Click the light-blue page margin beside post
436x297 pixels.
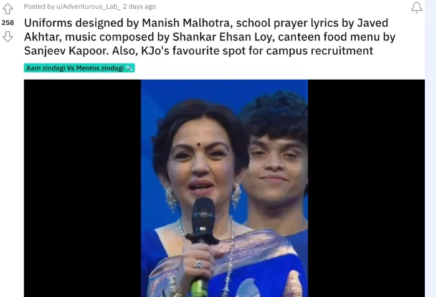click(430, 148)
